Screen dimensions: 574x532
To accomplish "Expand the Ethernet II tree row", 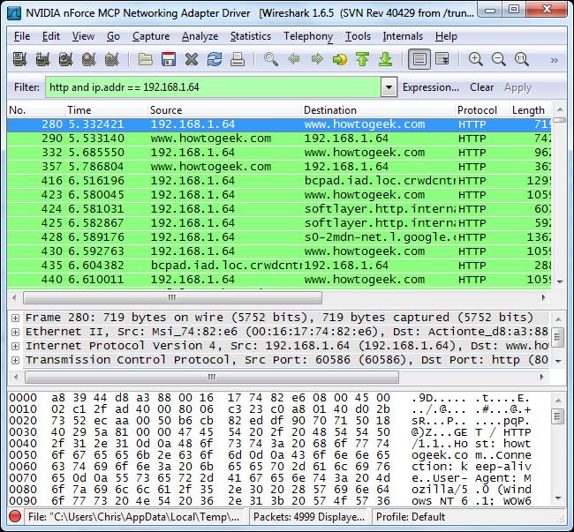I will point(15,332).
